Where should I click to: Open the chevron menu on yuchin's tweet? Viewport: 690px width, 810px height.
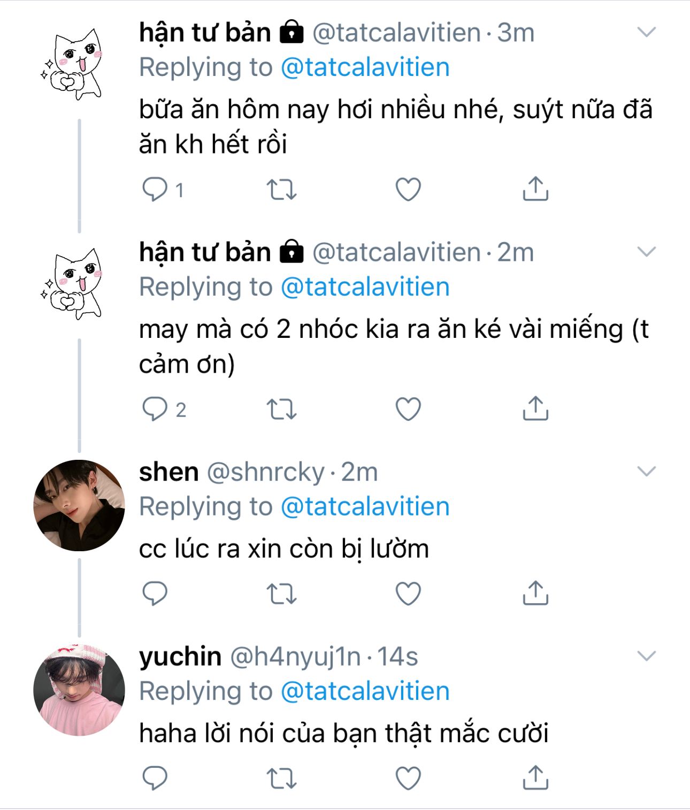coord(647,656)
